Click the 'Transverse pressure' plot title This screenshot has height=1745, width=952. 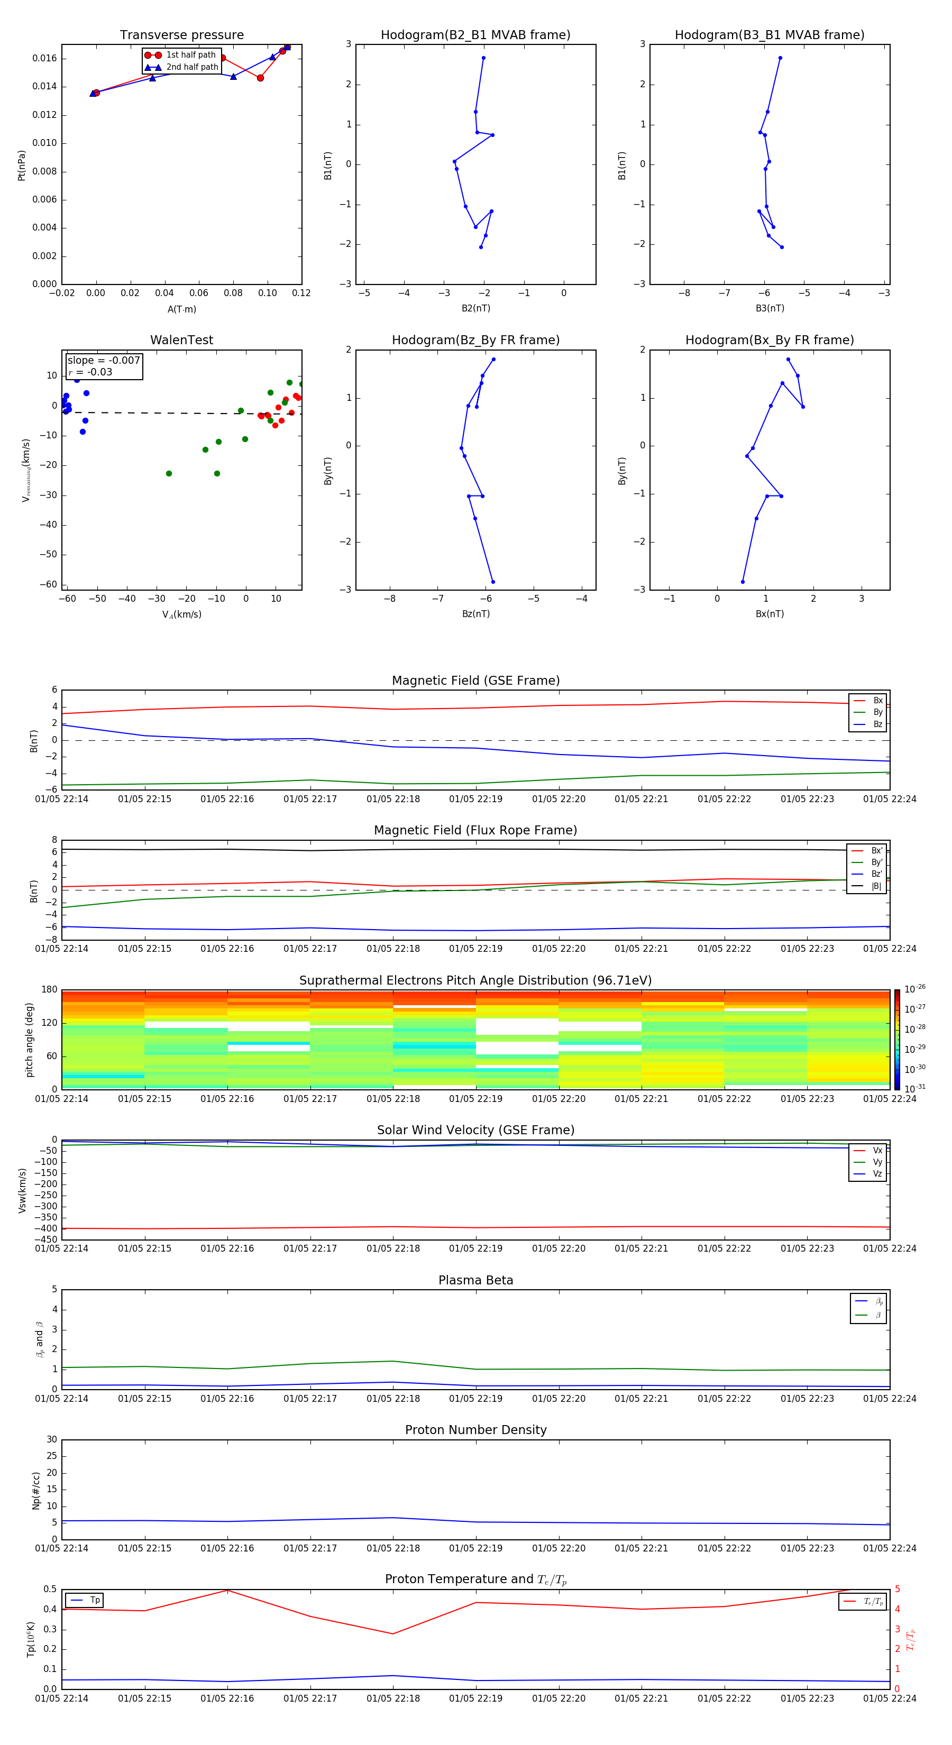pyautogui.click(x=181, y=35)
